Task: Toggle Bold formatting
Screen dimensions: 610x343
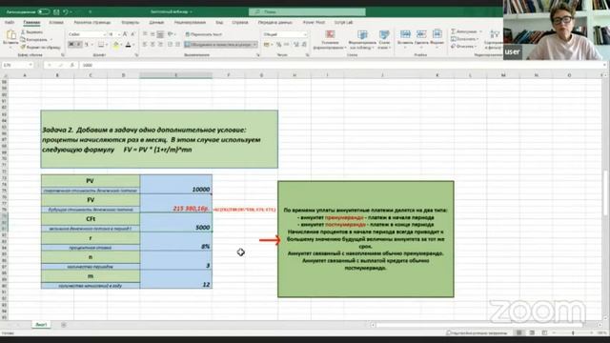Action: pyautogui.click(x=71, y=45)
